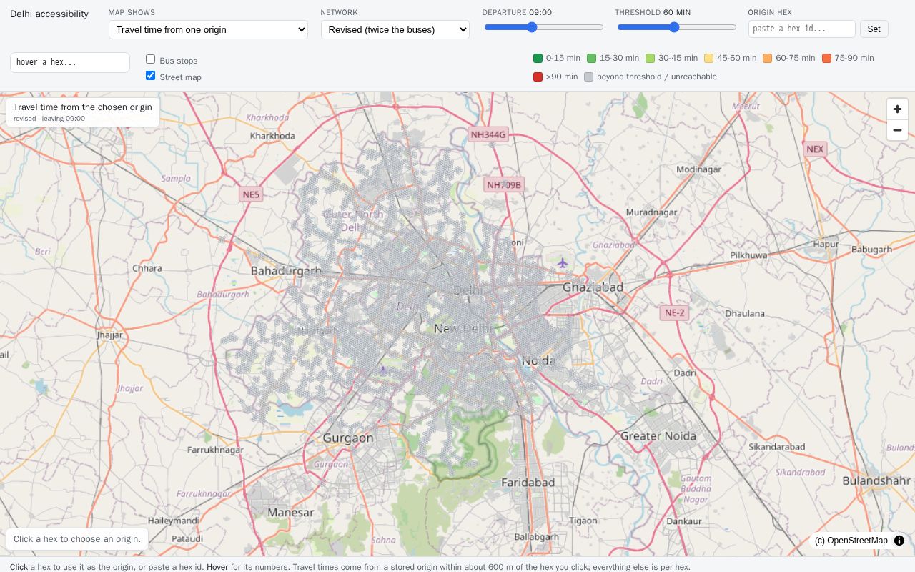Click the Ghaziabad city label
The image size is (915, 572).
[593, 287]
